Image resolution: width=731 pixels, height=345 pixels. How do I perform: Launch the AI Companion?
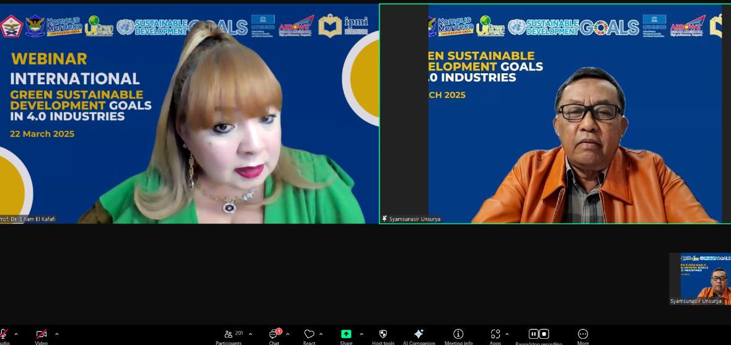click(x=419, y=334)
